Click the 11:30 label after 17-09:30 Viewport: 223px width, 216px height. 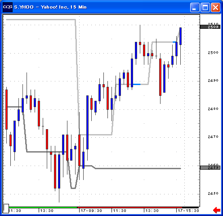coord(120,211)
